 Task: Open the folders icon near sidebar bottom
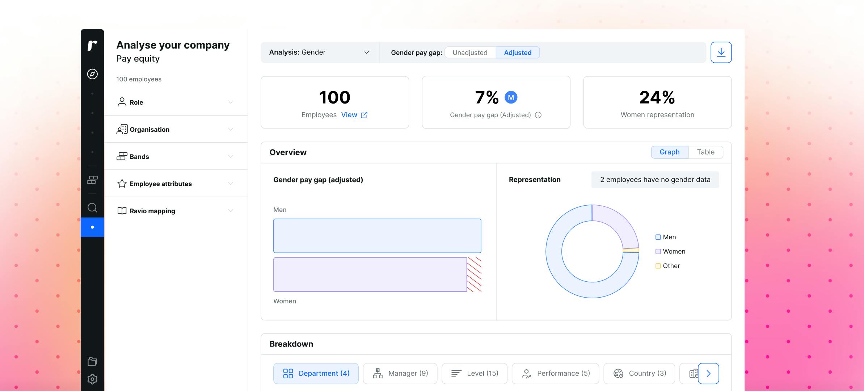point(92,361)
